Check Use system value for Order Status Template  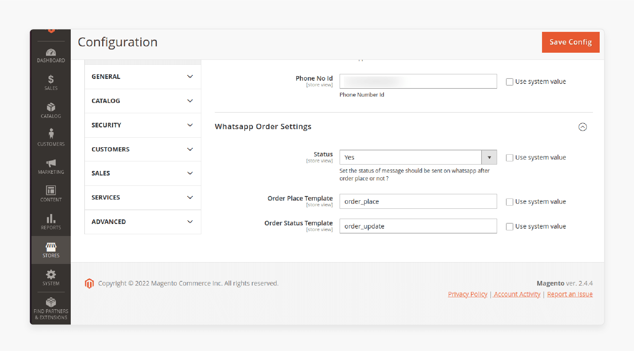coord(509,226)
